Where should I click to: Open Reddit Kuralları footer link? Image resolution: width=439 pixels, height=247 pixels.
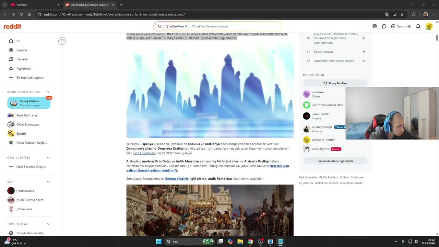(308, 178)
